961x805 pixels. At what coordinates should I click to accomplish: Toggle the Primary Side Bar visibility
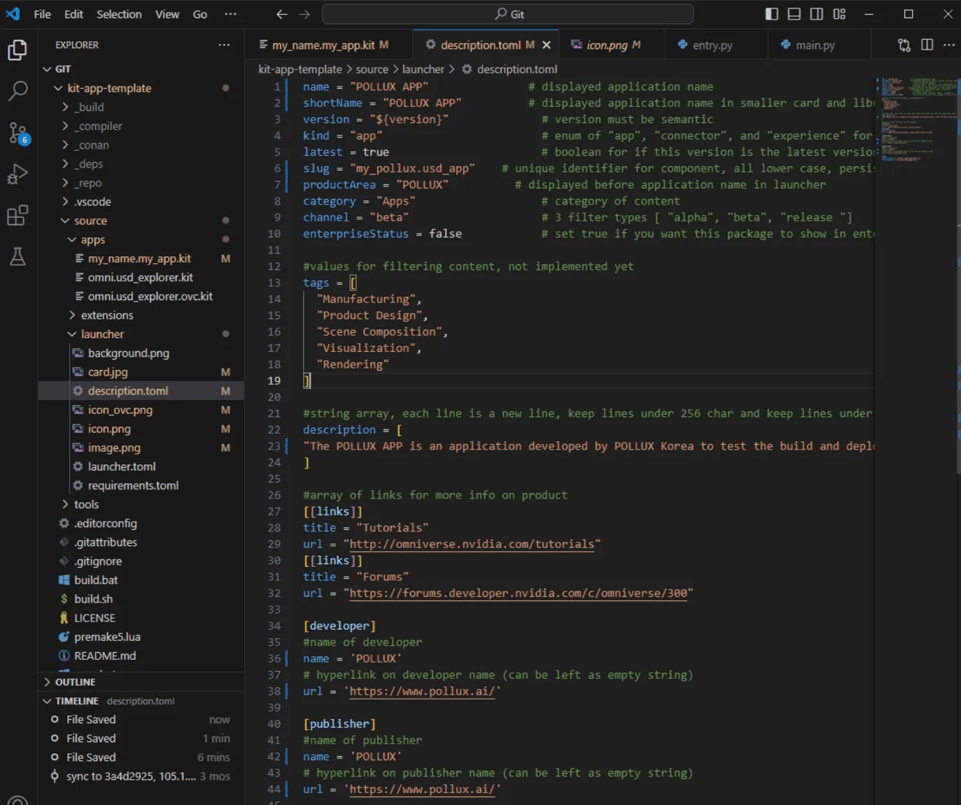tap(772, 14)
